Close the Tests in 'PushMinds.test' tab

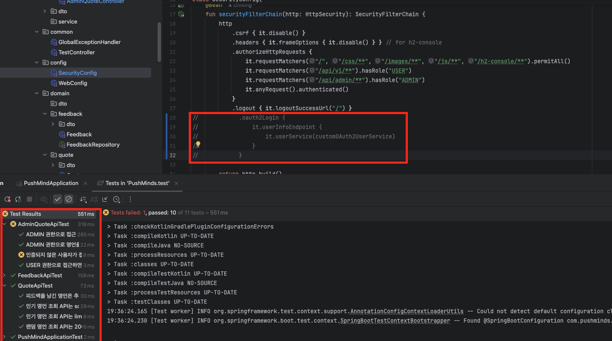point(176,183)
